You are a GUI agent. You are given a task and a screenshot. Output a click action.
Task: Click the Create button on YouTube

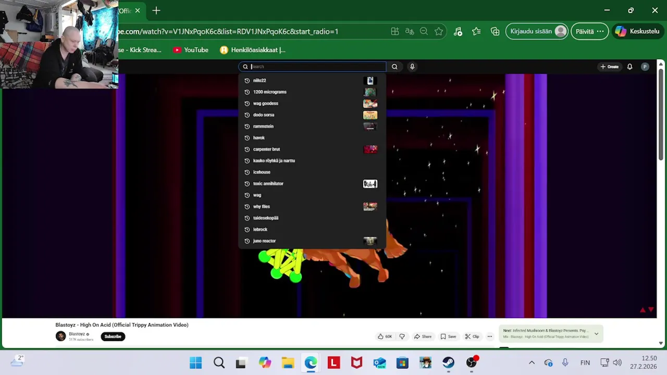point(609,67)
